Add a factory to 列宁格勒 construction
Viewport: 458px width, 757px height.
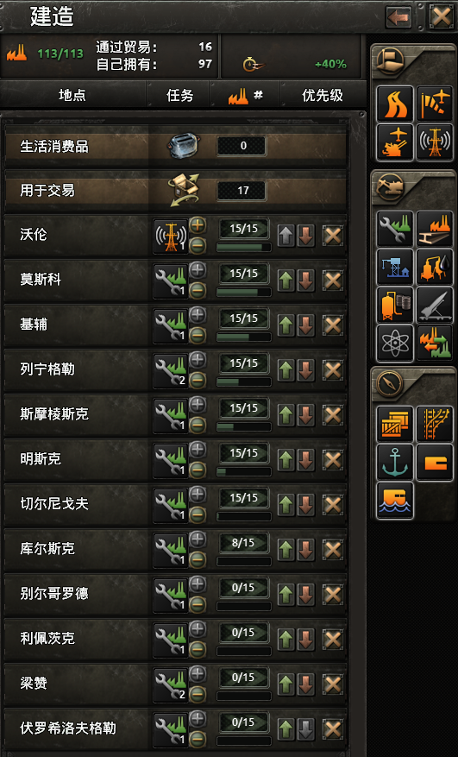click(x=198, y=360)
